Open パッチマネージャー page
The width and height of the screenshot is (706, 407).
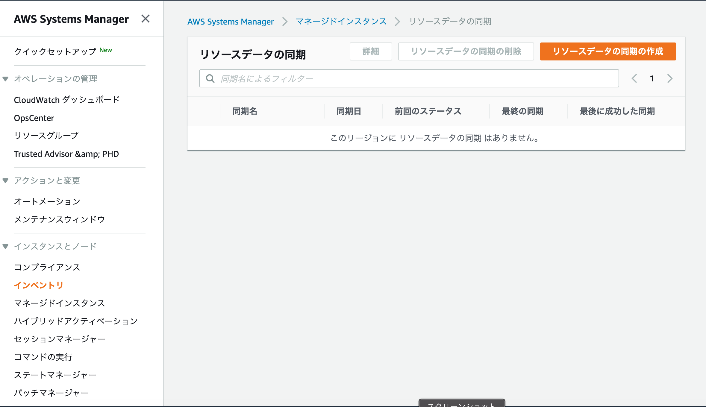point(51,393)
